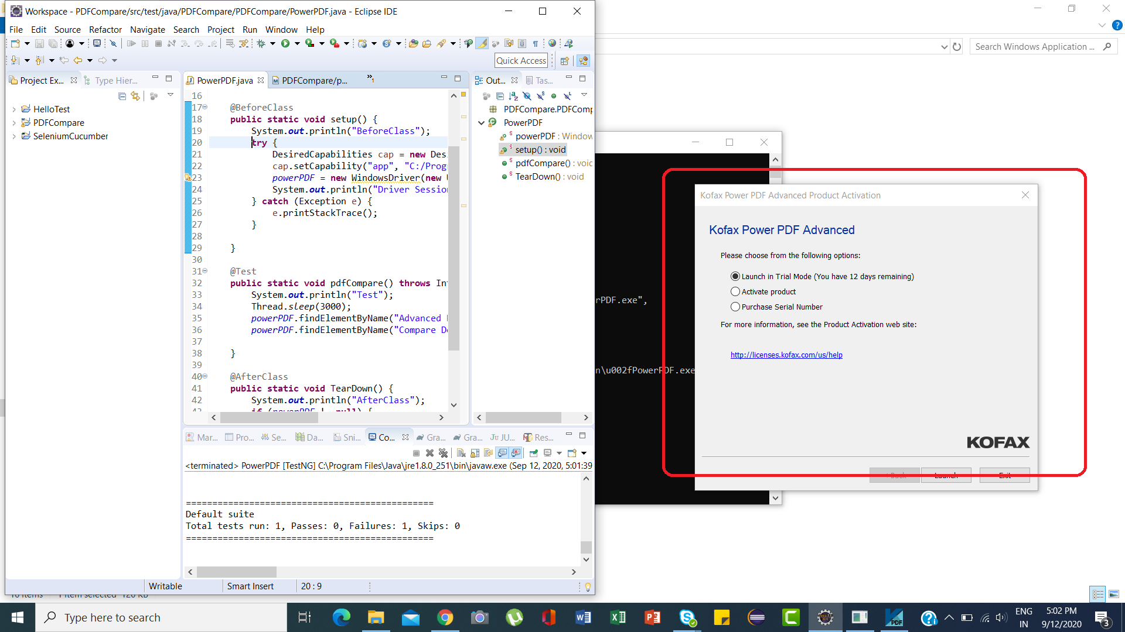Expand the PDFCompare project node

click(x=13, y=122)
